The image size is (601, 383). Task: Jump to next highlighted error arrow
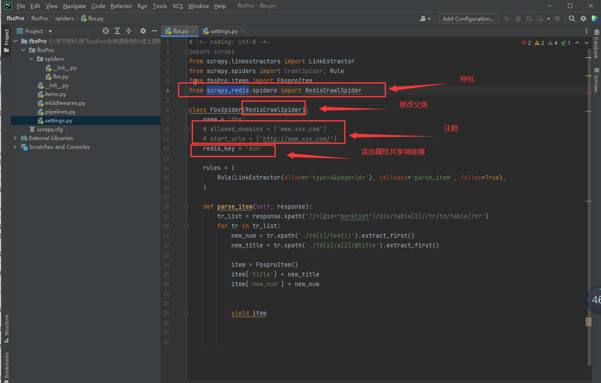pos(586,43)
